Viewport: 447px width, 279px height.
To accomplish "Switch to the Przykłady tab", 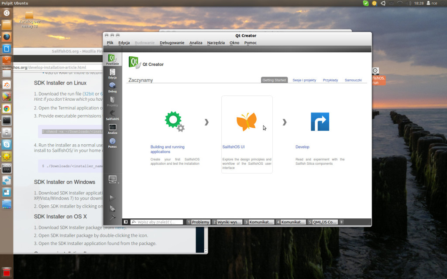I will tap(330, 80).
